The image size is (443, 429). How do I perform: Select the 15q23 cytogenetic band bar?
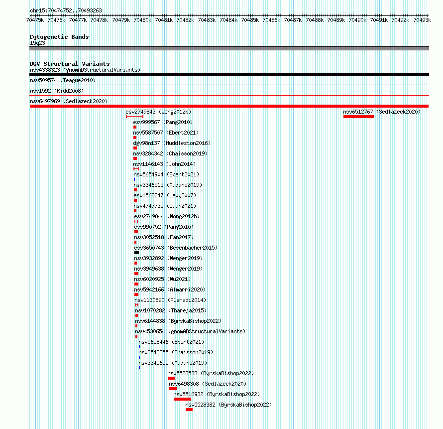tap(229, 48)
